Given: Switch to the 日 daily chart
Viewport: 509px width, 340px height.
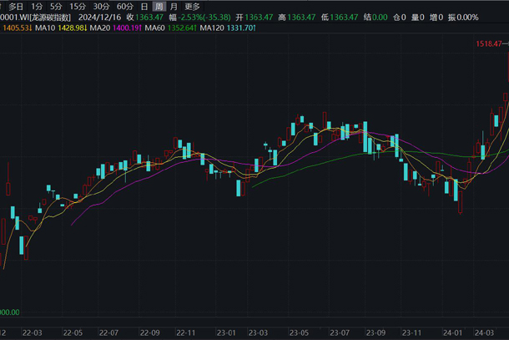Looking at the screenshot, I should pos(144,6).
